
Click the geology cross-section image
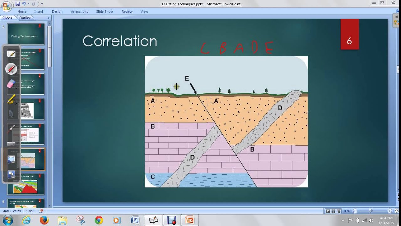pos(226,122)
